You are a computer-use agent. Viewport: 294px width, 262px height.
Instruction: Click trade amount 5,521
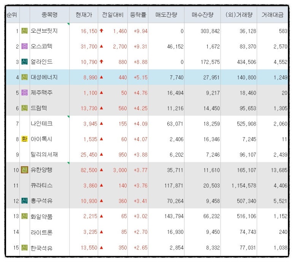click(x=280, y=201)
